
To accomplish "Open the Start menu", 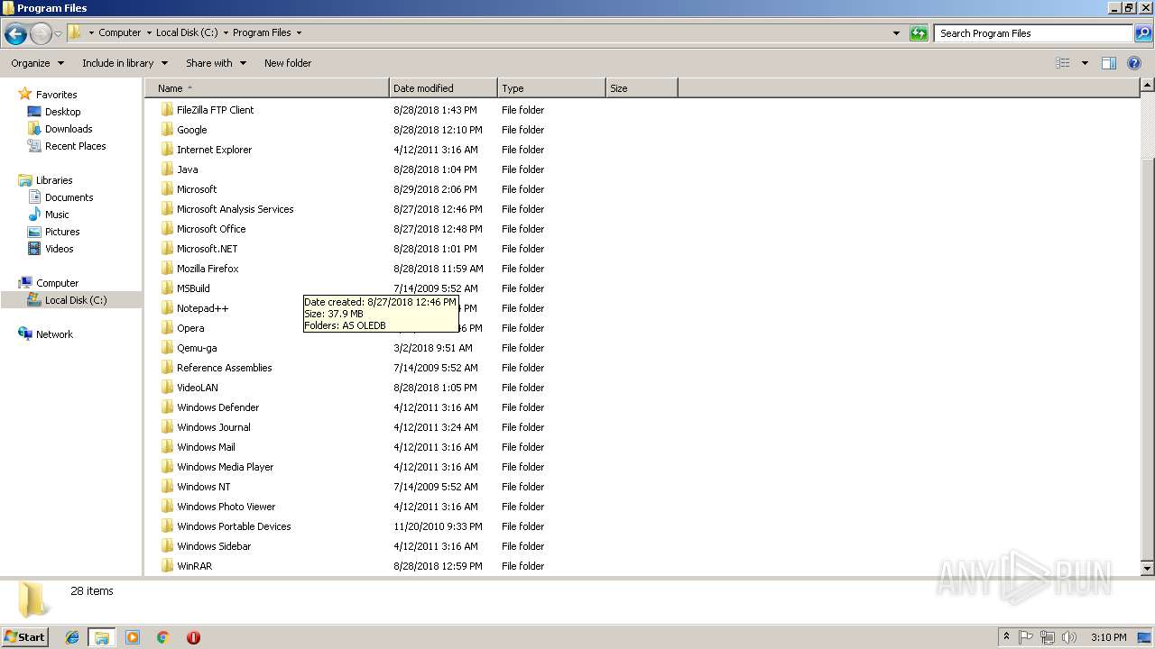I will [24, 636].
